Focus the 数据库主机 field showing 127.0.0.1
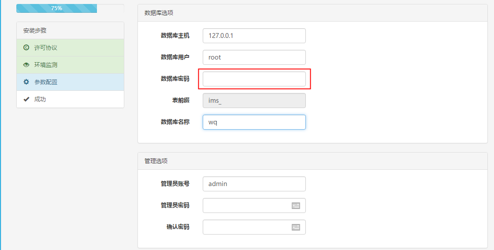Screen dimensions: 494x250 pos(254,36)
